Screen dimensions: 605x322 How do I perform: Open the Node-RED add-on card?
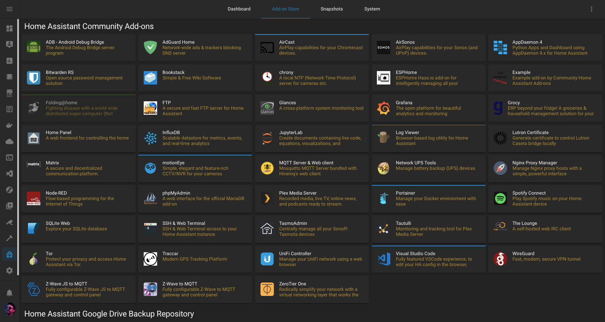click(79, 199)
